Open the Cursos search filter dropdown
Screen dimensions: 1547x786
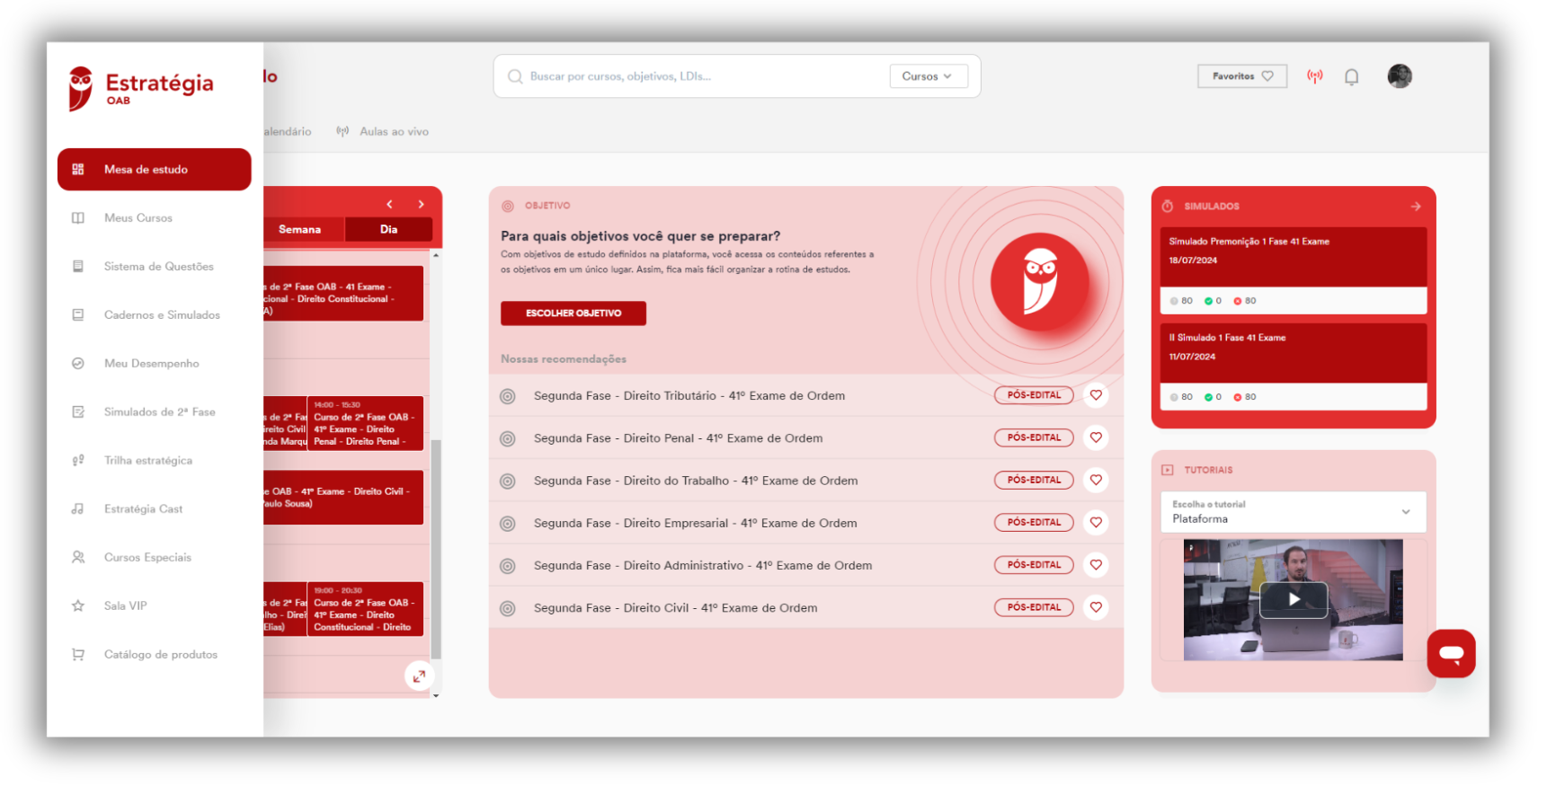[929, 76]
